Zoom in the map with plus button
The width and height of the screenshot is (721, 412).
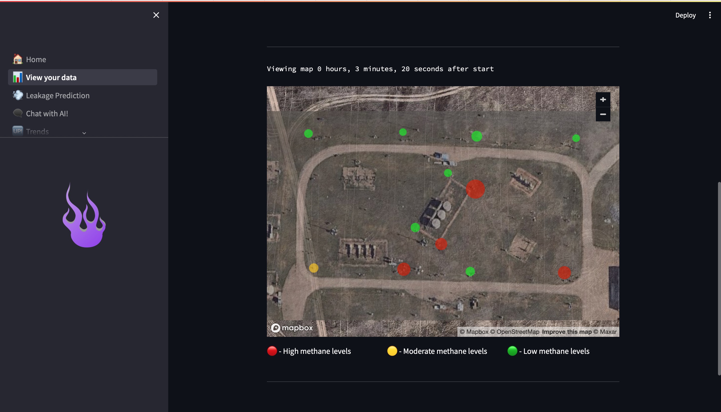coord(603,99)
